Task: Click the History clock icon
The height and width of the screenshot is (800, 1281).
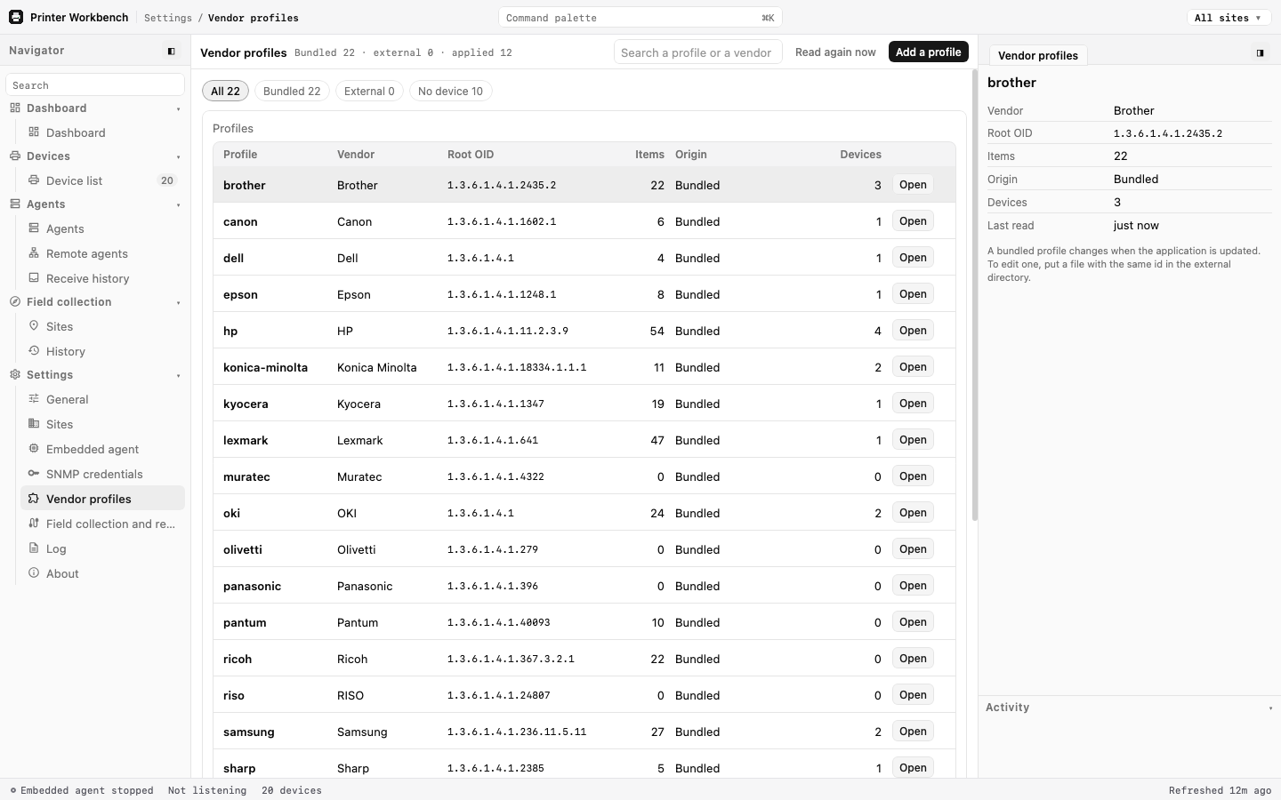Action: coord(34,351)
